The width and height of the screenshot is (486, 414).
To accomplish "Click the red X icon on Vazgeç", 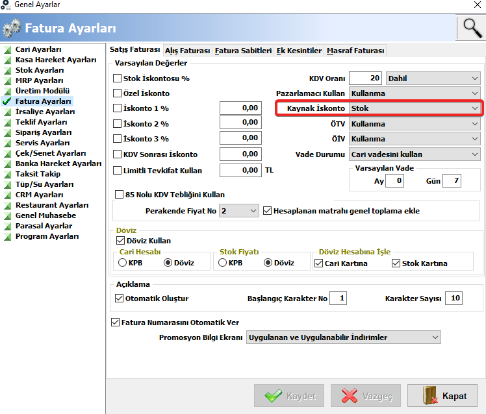I will (350, 395).
